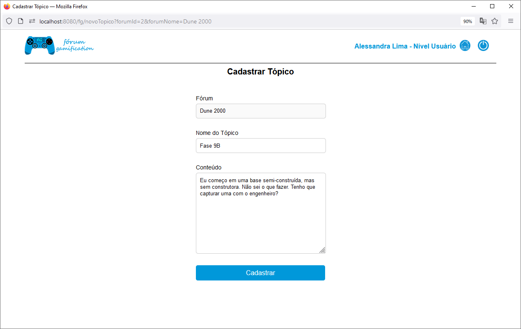Click the 90% zoom level indicator
The height and width of the screenshot is (329, 521).
pyautogui.click(x=468, y=21)
